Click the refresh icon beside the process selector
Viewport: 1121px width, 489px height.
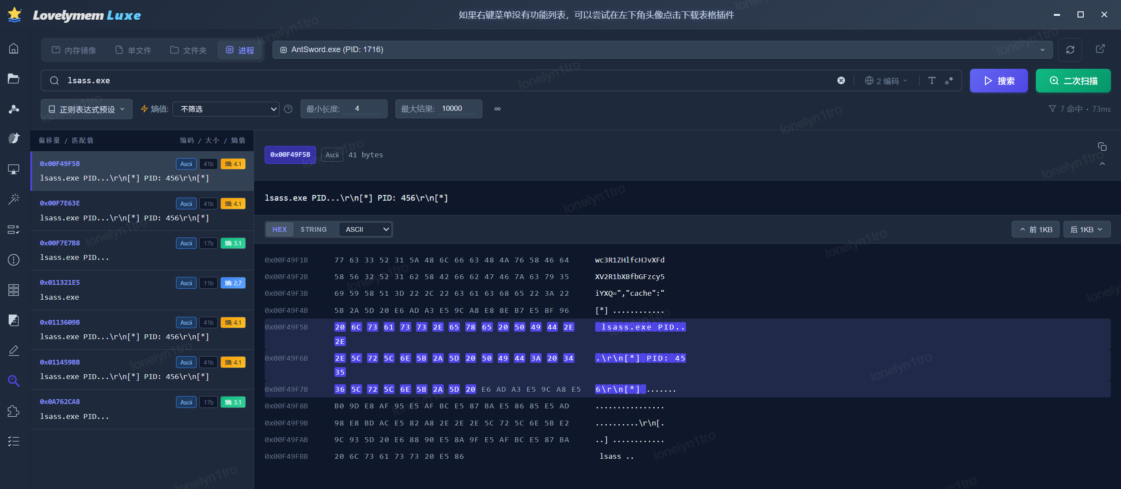tap(1070, 50)
